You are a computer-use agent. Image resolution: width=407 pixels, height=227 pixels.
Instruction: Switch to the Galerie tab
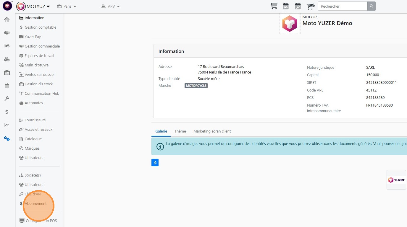(161, 131)
